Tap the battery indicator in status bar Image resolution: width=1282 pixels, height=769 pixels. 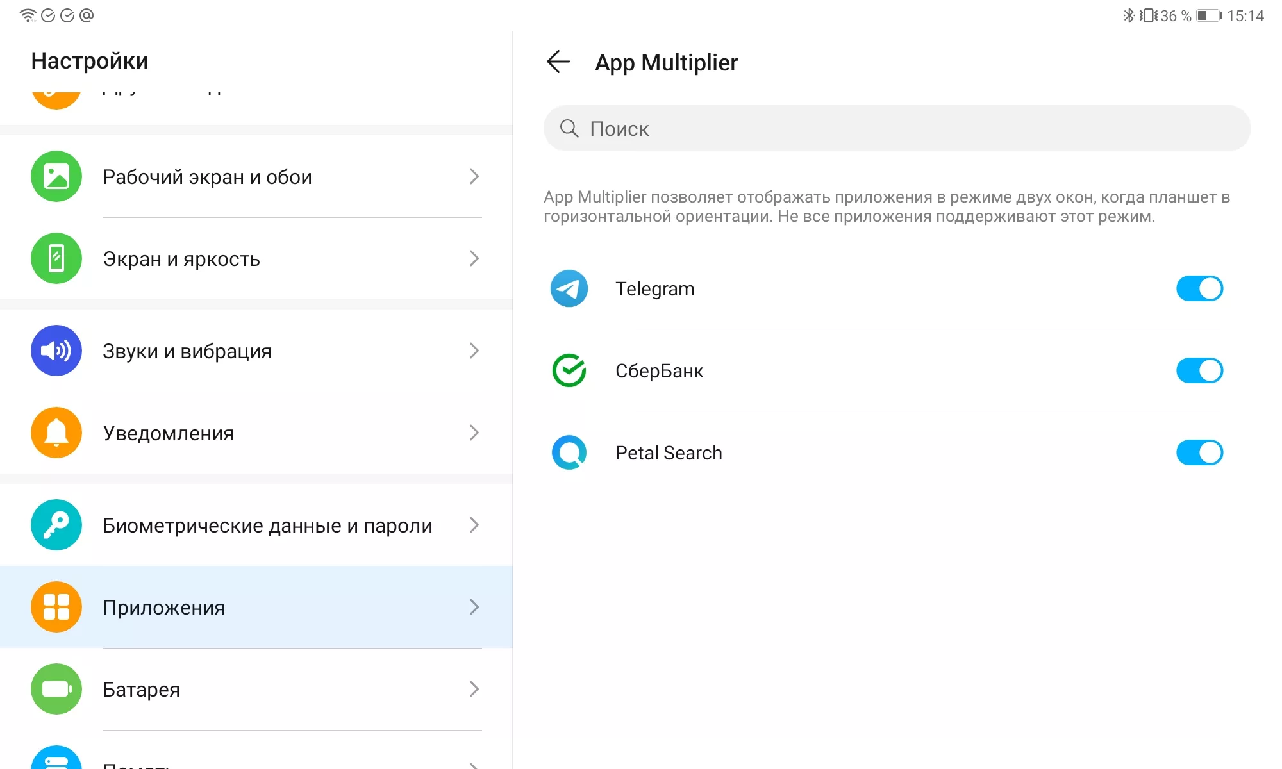[1209, 15]
